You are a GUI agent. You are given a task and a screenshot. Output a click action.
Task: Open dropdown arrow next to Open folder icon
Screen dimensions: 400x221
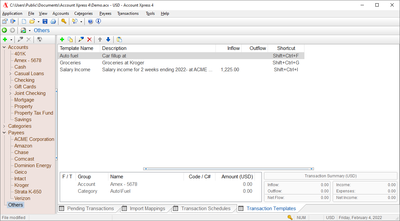click(38, 22)
